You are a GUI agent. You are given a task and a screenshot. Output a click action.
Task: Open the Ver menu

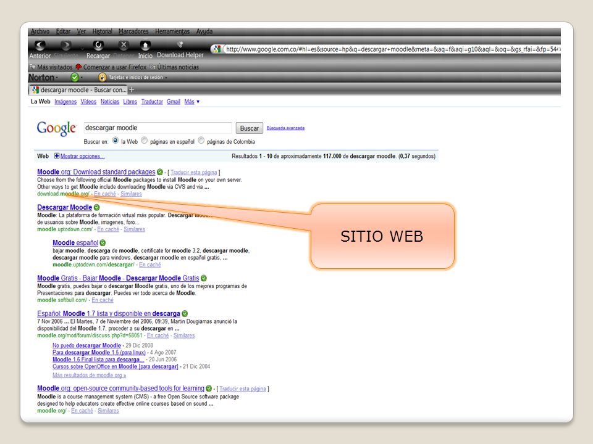pyautogui.click(x=82, y=31)
